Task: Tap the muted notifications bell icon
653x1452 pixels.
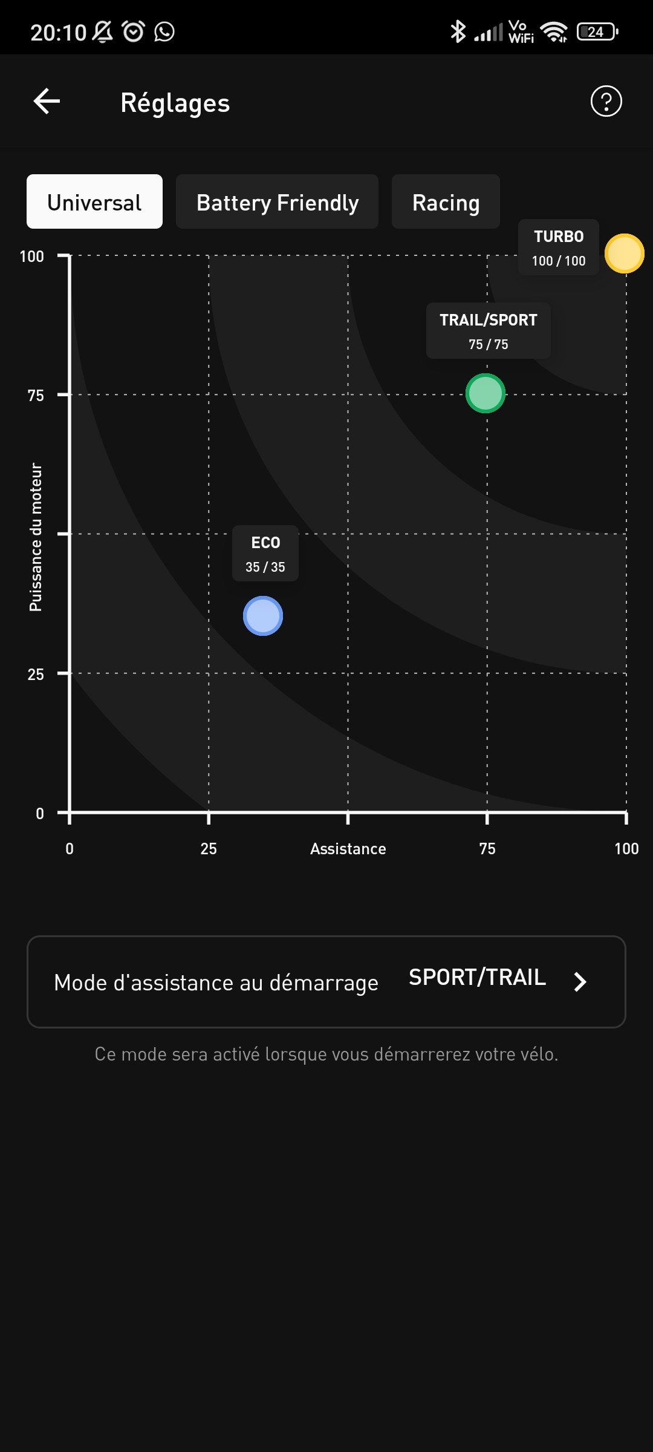Action: pyautogui.click(x=103, y=31)
